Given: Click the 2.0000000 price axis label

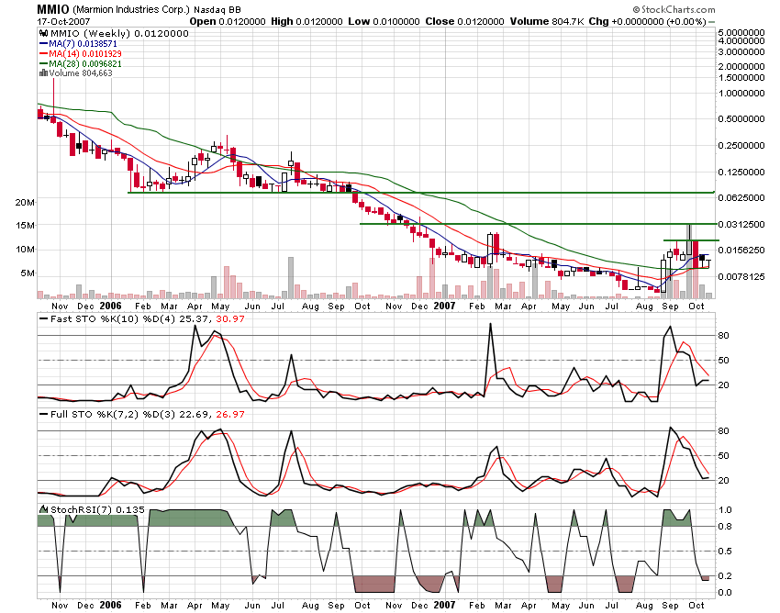Looking at the screenshot, I should pos(741,67).
